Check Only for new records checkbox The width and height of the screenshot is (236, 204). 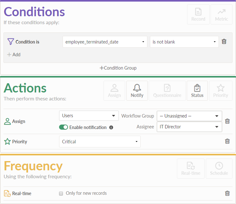(x=61, y=193)
